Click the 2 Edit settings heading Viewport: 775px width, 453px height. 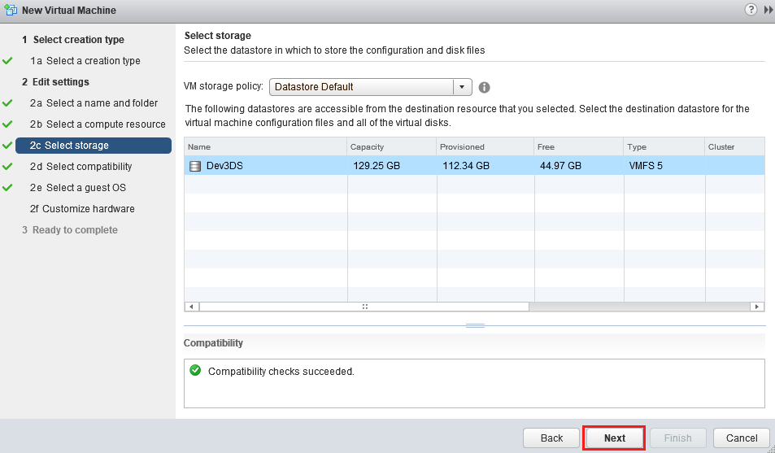pyautogui.click(x=55, y=82)
